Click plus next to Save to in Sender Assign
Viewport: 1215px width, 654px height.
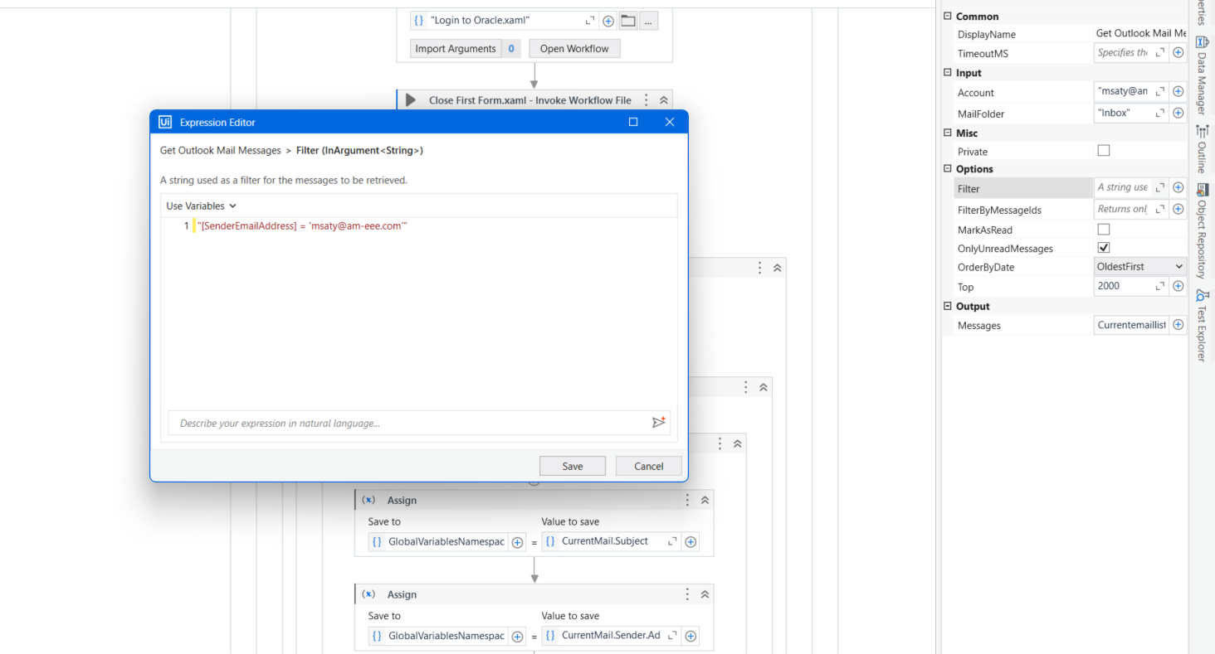[517, 637]
